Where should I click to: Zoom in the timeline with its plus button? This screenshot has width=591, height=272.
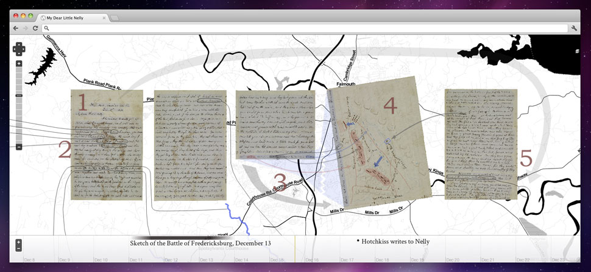click(18, 242)
